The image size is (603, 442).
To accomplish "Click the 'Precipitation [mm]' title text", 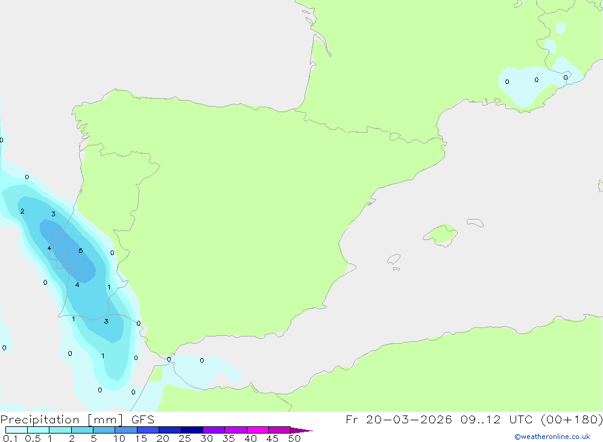I will coord(62,420).
